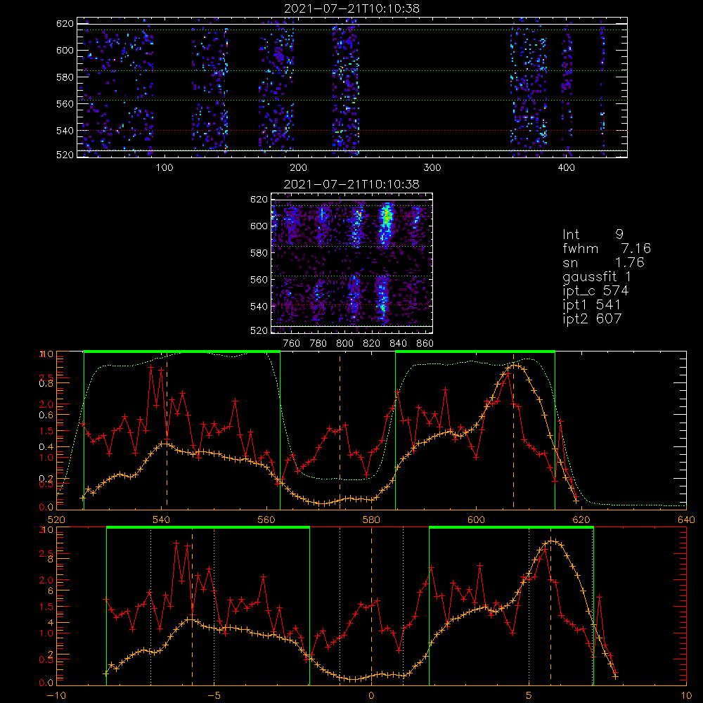Click x-axis label 520 of the third profile plot
Image resolution: width=703 pixels, height=703 pixels.
pos(56,520)
